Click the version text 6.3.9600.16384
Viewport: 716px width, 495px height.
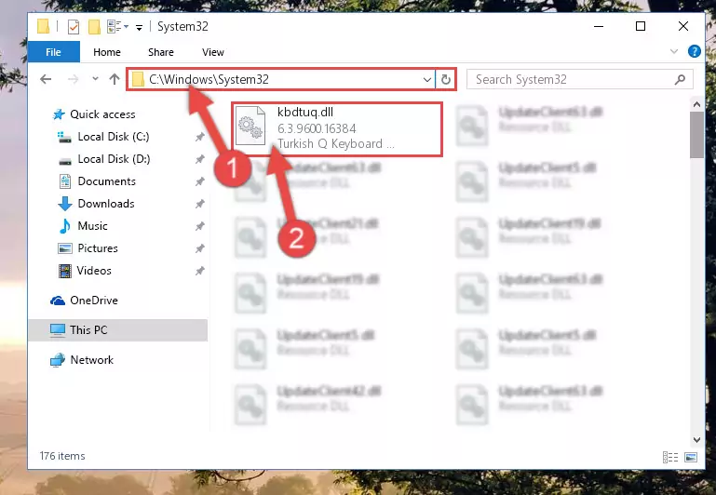317,128
